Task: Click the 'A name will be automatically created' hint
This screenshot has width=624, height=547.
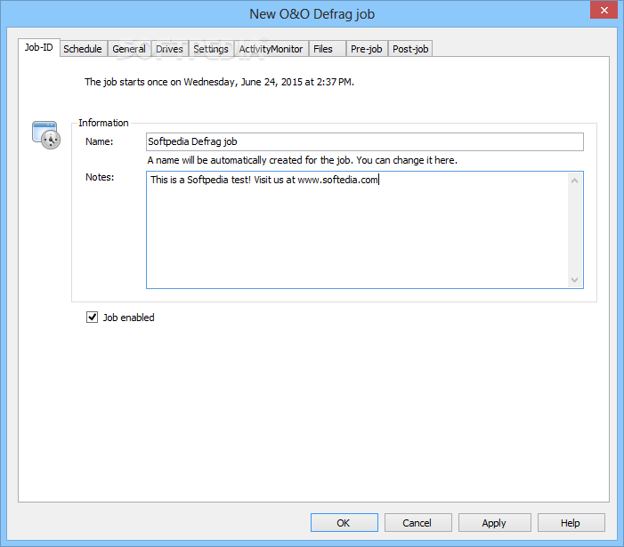Action: coord(303,160)
